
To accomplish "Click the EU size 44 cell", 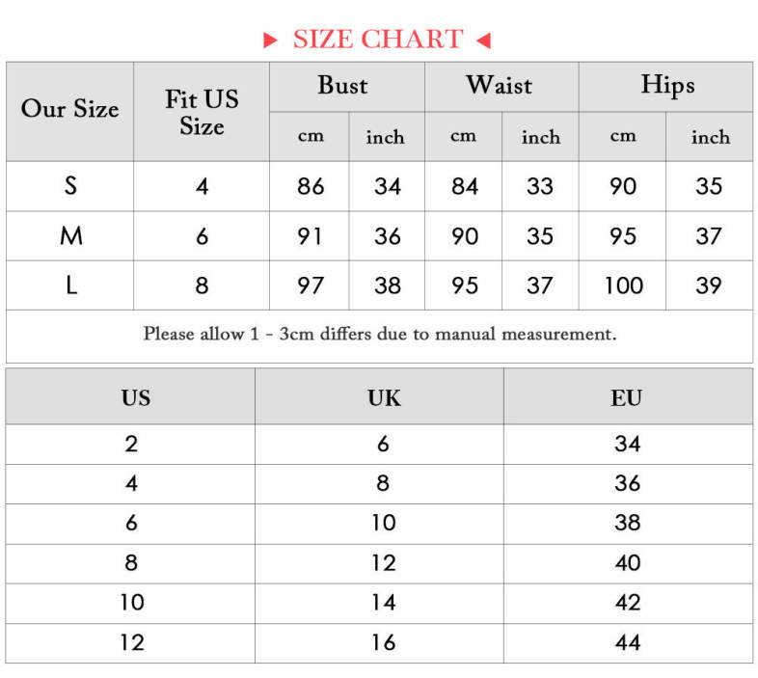I will (627, 642).
